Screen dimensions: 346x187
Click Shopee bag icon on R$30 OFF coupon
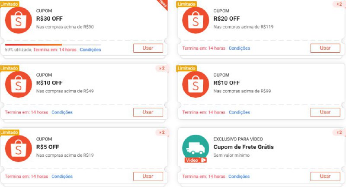pyautogui.click(x=18, y=20)
